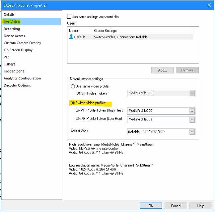The image size is (215, 212).
Task: Click 'Switch Profiles, Connection: Reliable' cell
Action: pyautogui.click(x=121, y=37)
